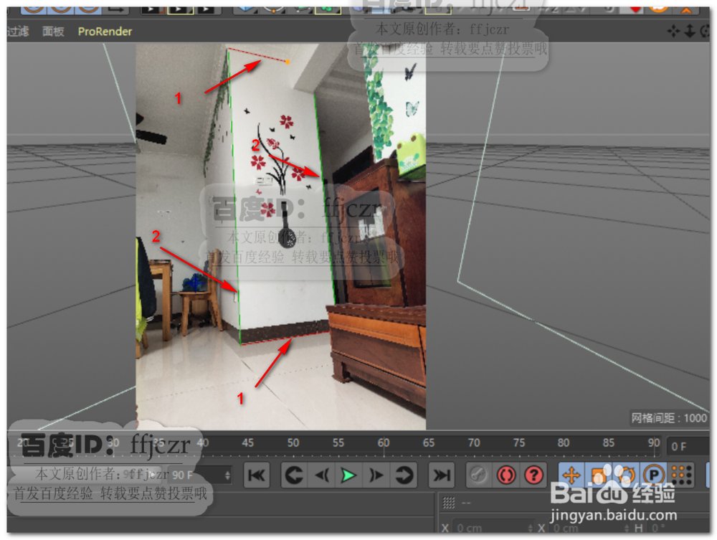Click the stepper beside the H field
Image resolution: width=717 pixels, height=540 pixels.
click(x=627, y=528)
